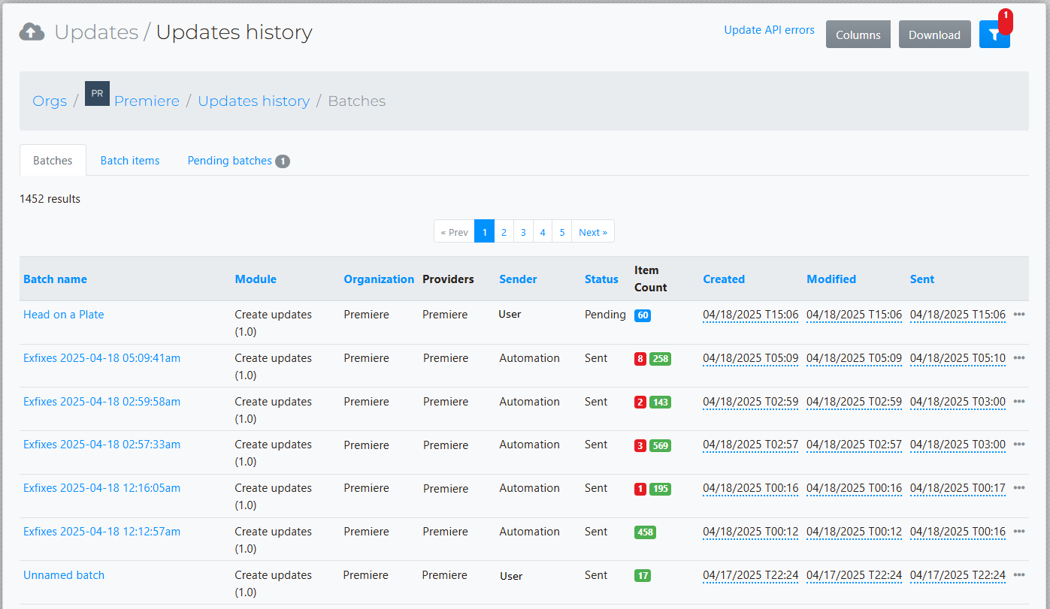Switch to the Batches tab
Image resolution: width=1050 pixels, height=609 pixels.
tap(53, 160)
